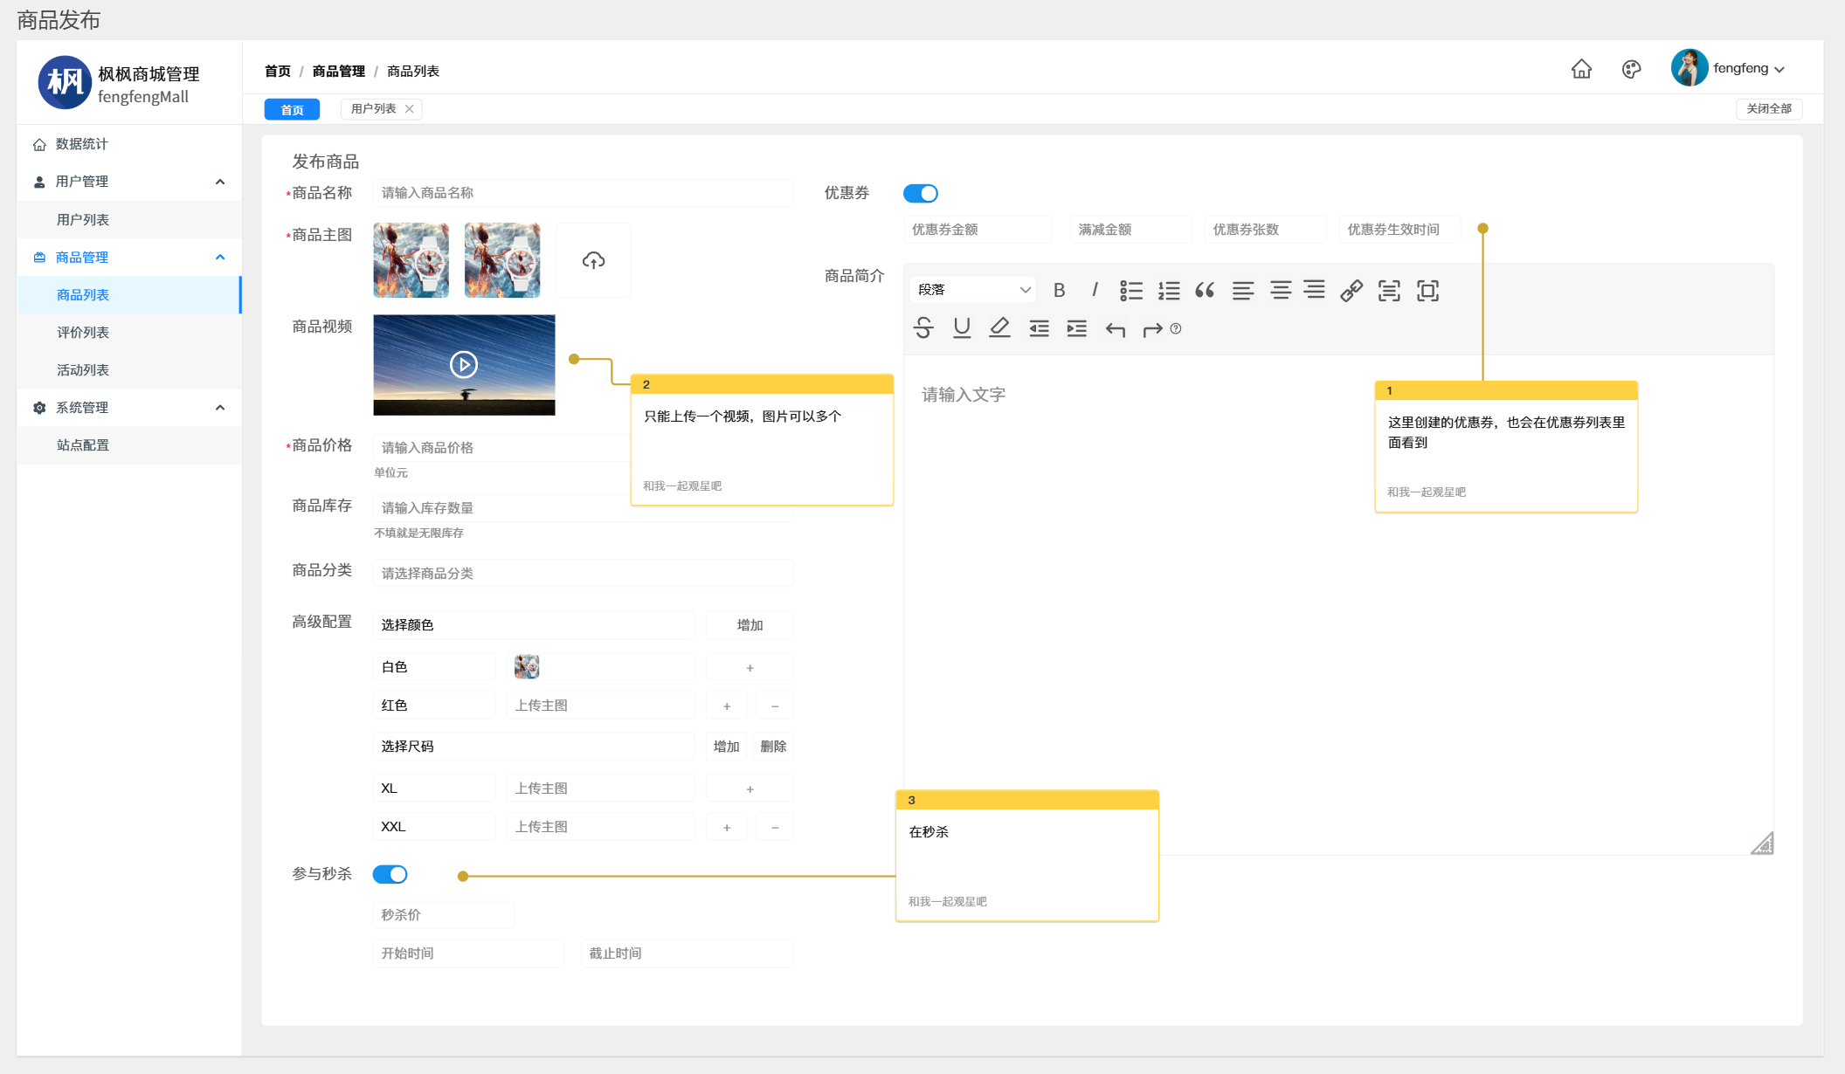This screenshot has height=1074, width=1845.
Task: Insert a blockquote in editor
Action: coord(1205,290)
